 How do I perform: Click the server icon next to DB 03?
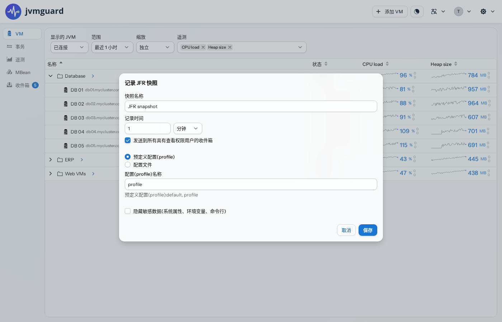tap(66, 118)
